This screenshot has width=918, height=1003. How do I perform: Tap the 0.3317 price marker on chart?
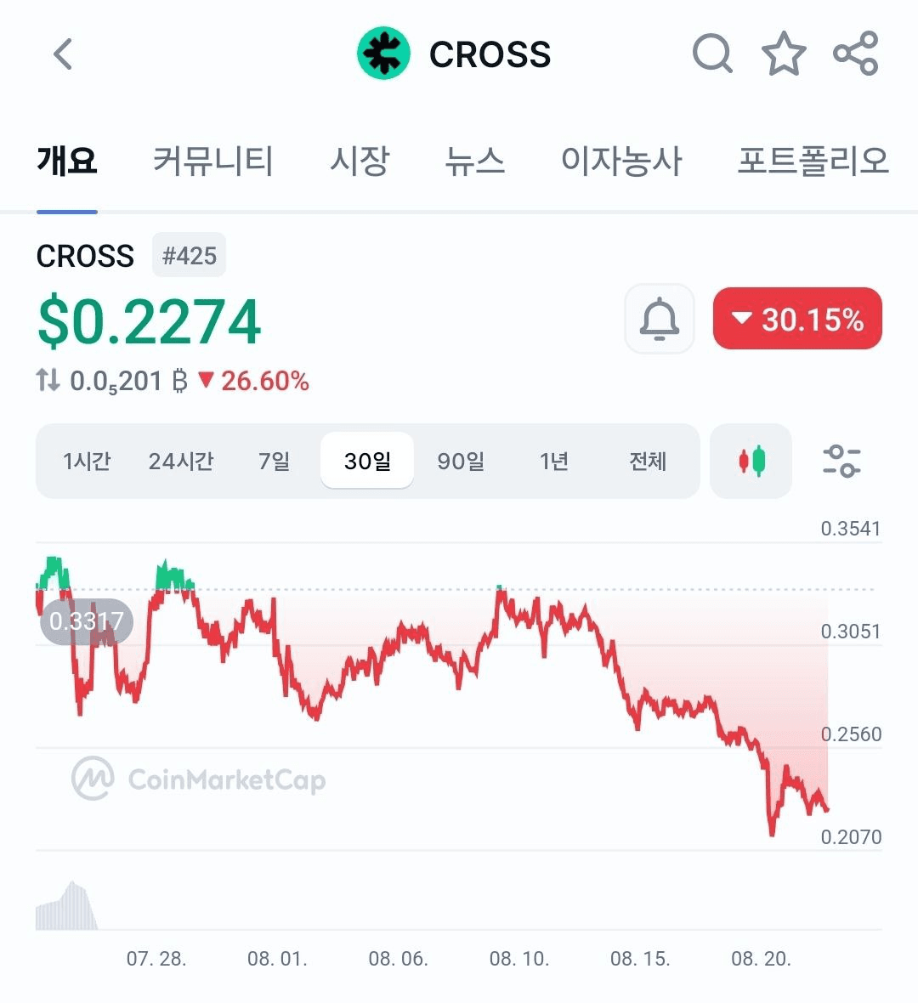(87, 621)
